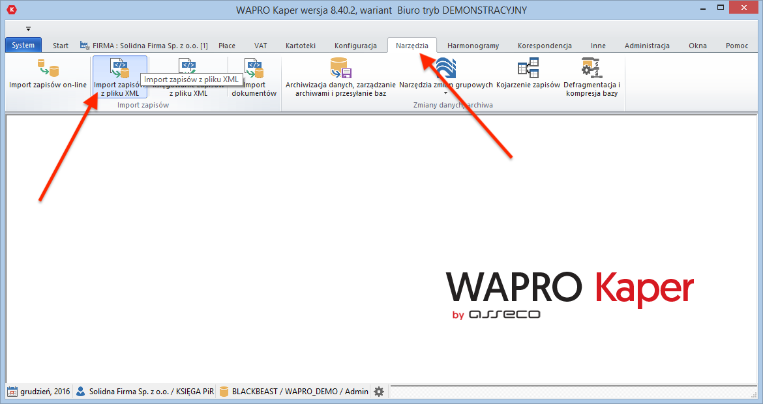Click BLACKBEAST / WAPRO_DEMO database status entry
Image resolution: width=763 pixels, height=404 pixels.
pyautogui.click(x=293, y=392)
